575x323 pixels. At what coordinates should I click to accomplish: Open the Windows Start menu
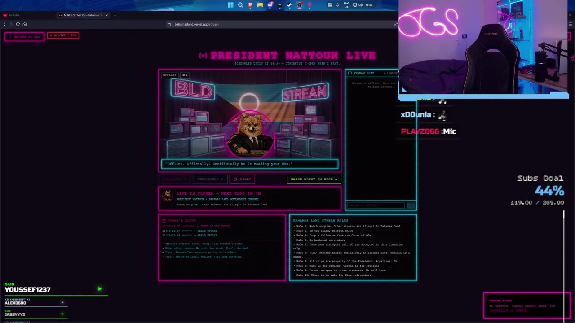pos(230,5)
